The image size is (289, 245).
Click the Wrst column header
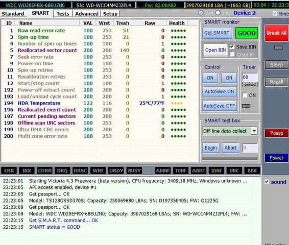point(105,23)
